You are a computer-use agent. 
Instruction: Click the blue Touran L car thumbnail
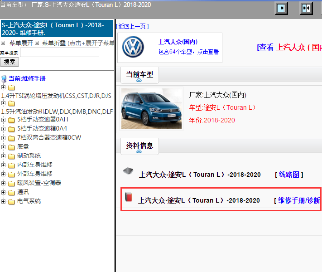tap(151, 109)
